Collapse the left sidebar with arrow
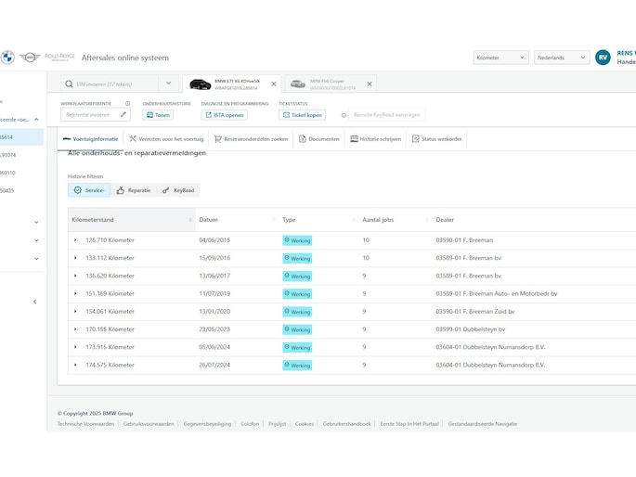The image size is (636, 477). pos(34,302)
